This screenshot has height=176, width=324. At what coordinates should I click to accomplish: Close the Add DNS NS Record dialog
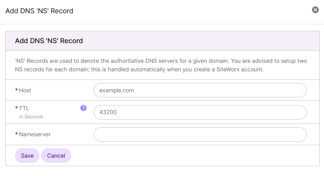coord(315,10)
